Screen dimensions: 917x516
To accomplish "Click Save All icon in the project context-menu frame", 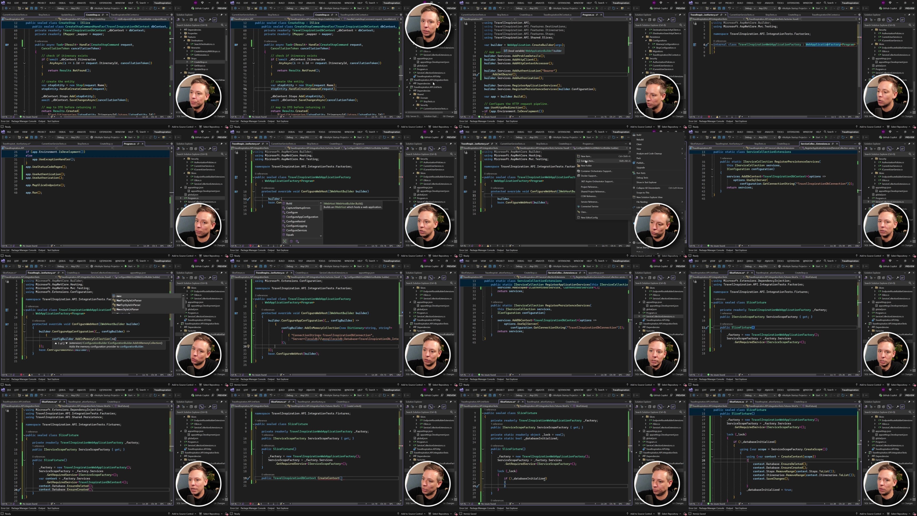I will (495, 138).
